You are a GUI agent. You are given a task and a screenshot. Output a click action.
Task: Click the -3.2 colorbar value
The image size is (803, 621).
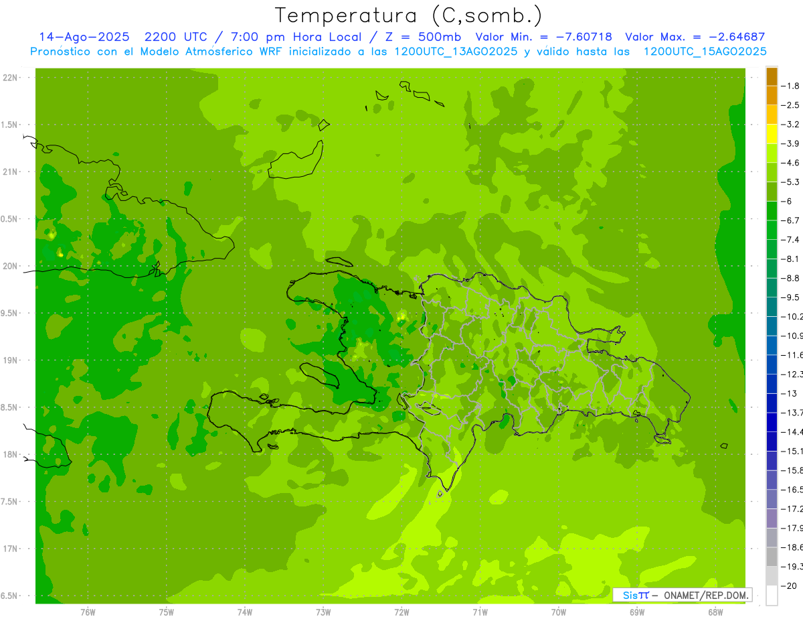tap(790, 125)
